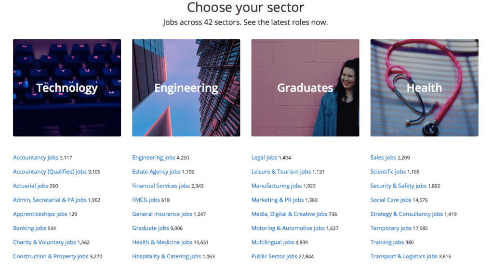The image size is (493, 265).
Task: Browse Social Care jobs
Action: point(391,200)
